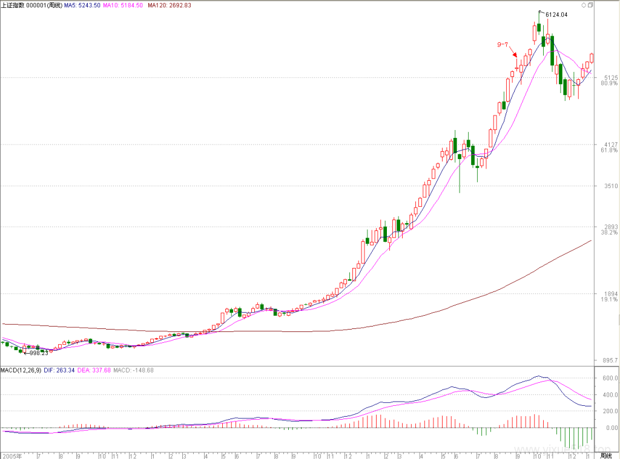Image resolution: width=620 pixels, height=459 pixels.
Task: Select the MA5: 5243.50 indicator label
Action: 82,5
